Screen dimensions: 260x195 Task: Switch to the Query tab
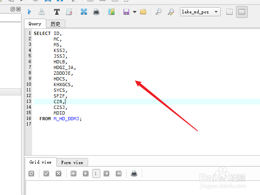point(35,24)
